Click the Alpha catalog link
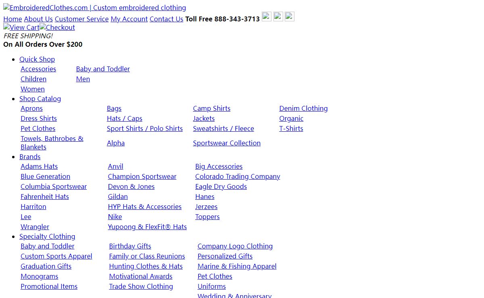Image resolution: width=484 pixels, height=298 pixels. pos(116,143)
